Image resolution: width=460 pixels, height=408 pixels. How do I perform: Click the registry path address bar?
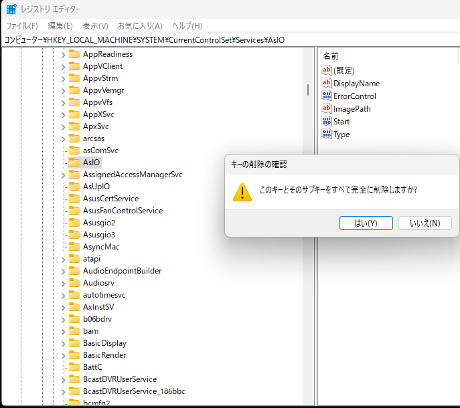(x=230, y=40)
